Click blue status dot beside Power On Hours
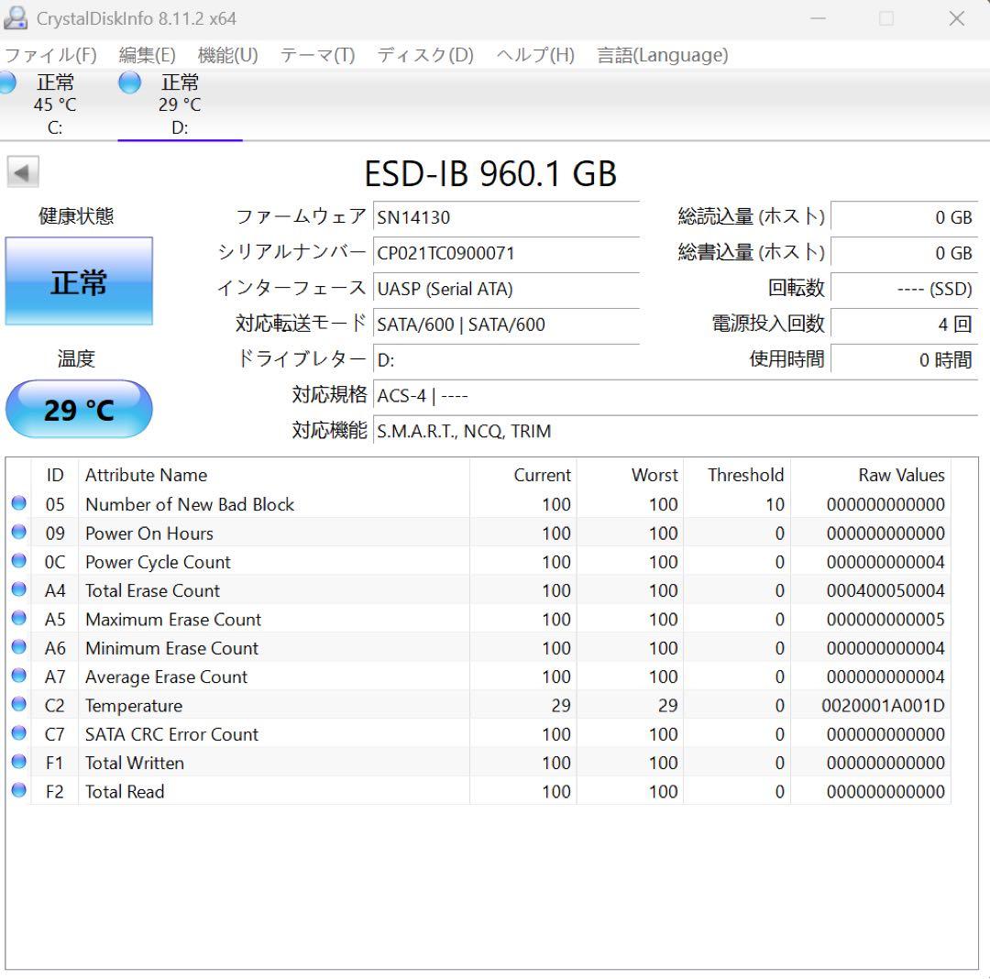 pyautogui.click(x=18, y=533)
